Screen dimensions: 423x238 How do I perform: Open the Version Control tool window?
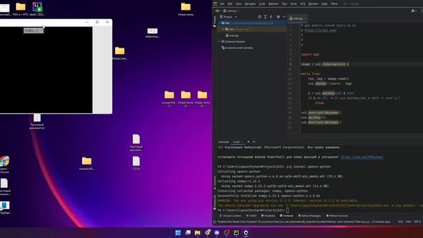(230, 216)
